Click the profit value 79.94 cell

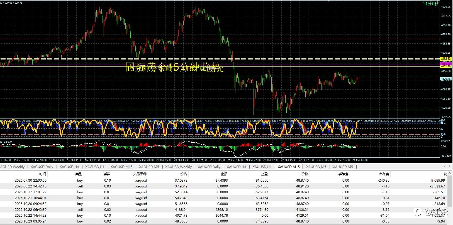[441, 221]
